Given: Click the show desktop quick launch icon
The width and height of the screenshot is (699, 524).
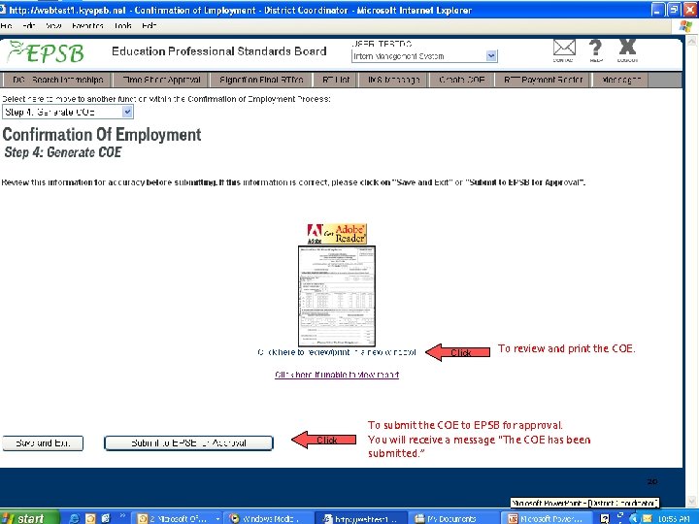Looking at the screenshot, I should click(106, 518).
